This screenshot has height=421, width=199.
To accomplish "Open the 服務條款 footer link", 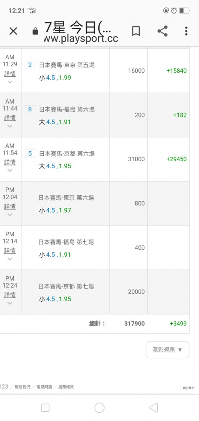I will (66, 387).
